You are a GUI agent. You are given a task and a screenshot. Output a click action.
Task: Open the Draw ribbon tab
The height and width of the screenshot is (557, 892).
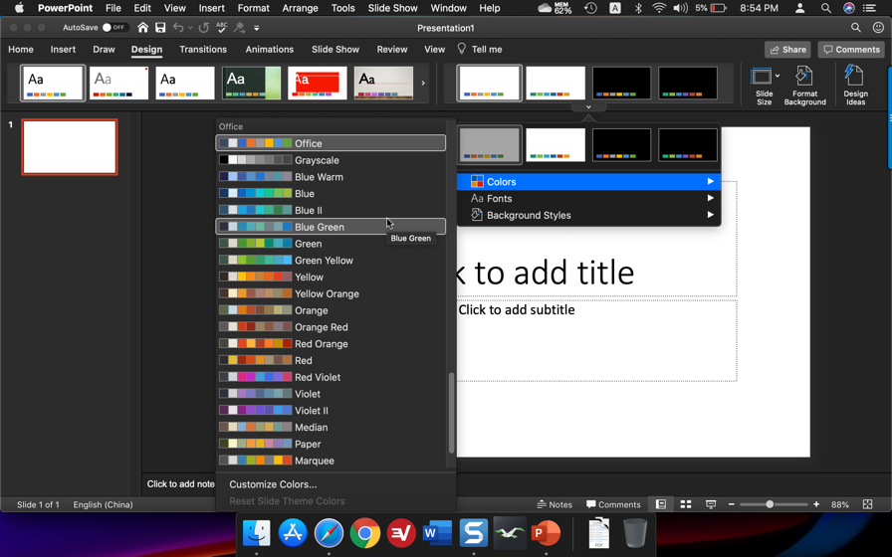coord(104,50)
